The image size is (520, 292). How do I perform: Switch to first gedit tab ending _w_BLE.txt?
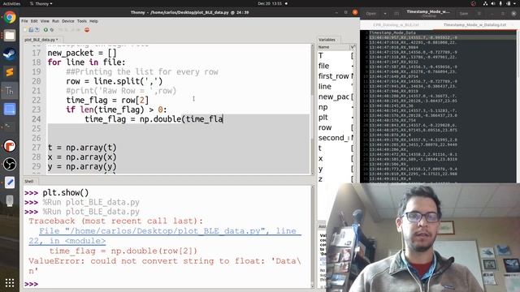396,25
